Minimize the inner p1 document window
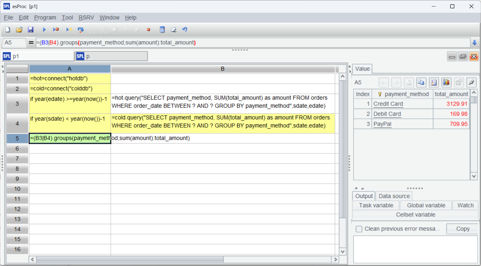This screenshot has height=266, width=481. point(452,56)
